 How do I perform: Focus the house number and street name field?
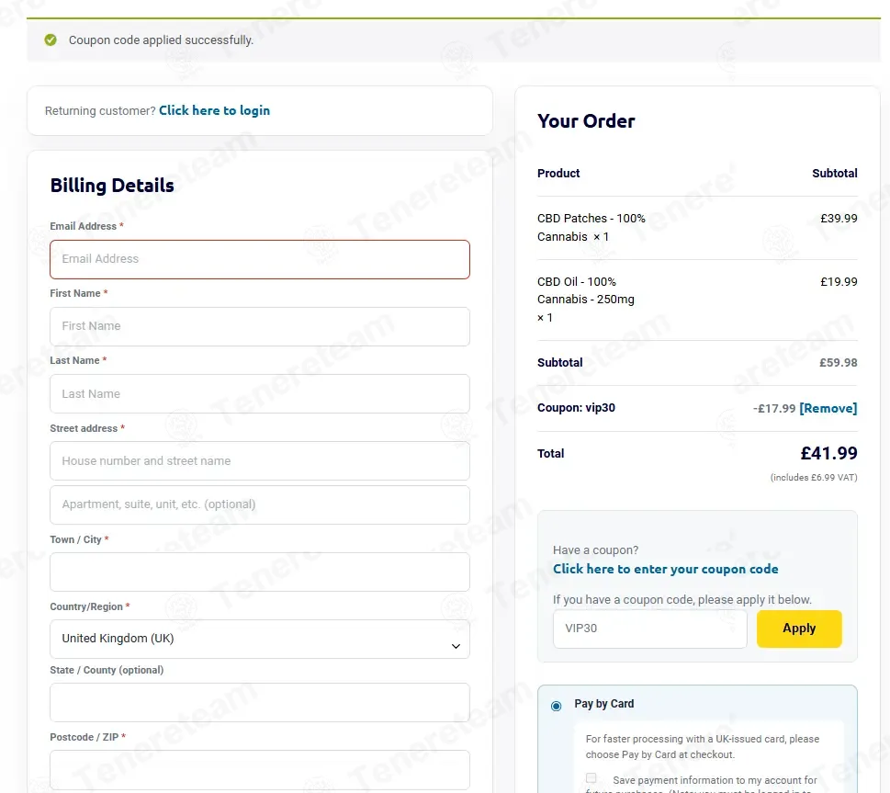259,460
